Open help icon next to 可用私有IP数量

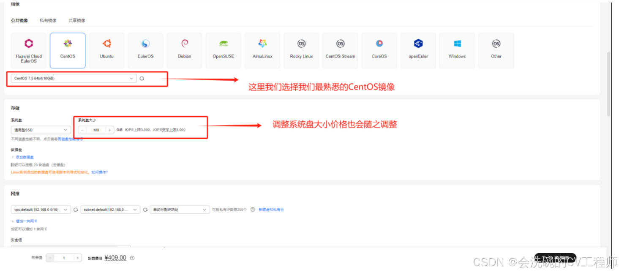pos(253,210)
